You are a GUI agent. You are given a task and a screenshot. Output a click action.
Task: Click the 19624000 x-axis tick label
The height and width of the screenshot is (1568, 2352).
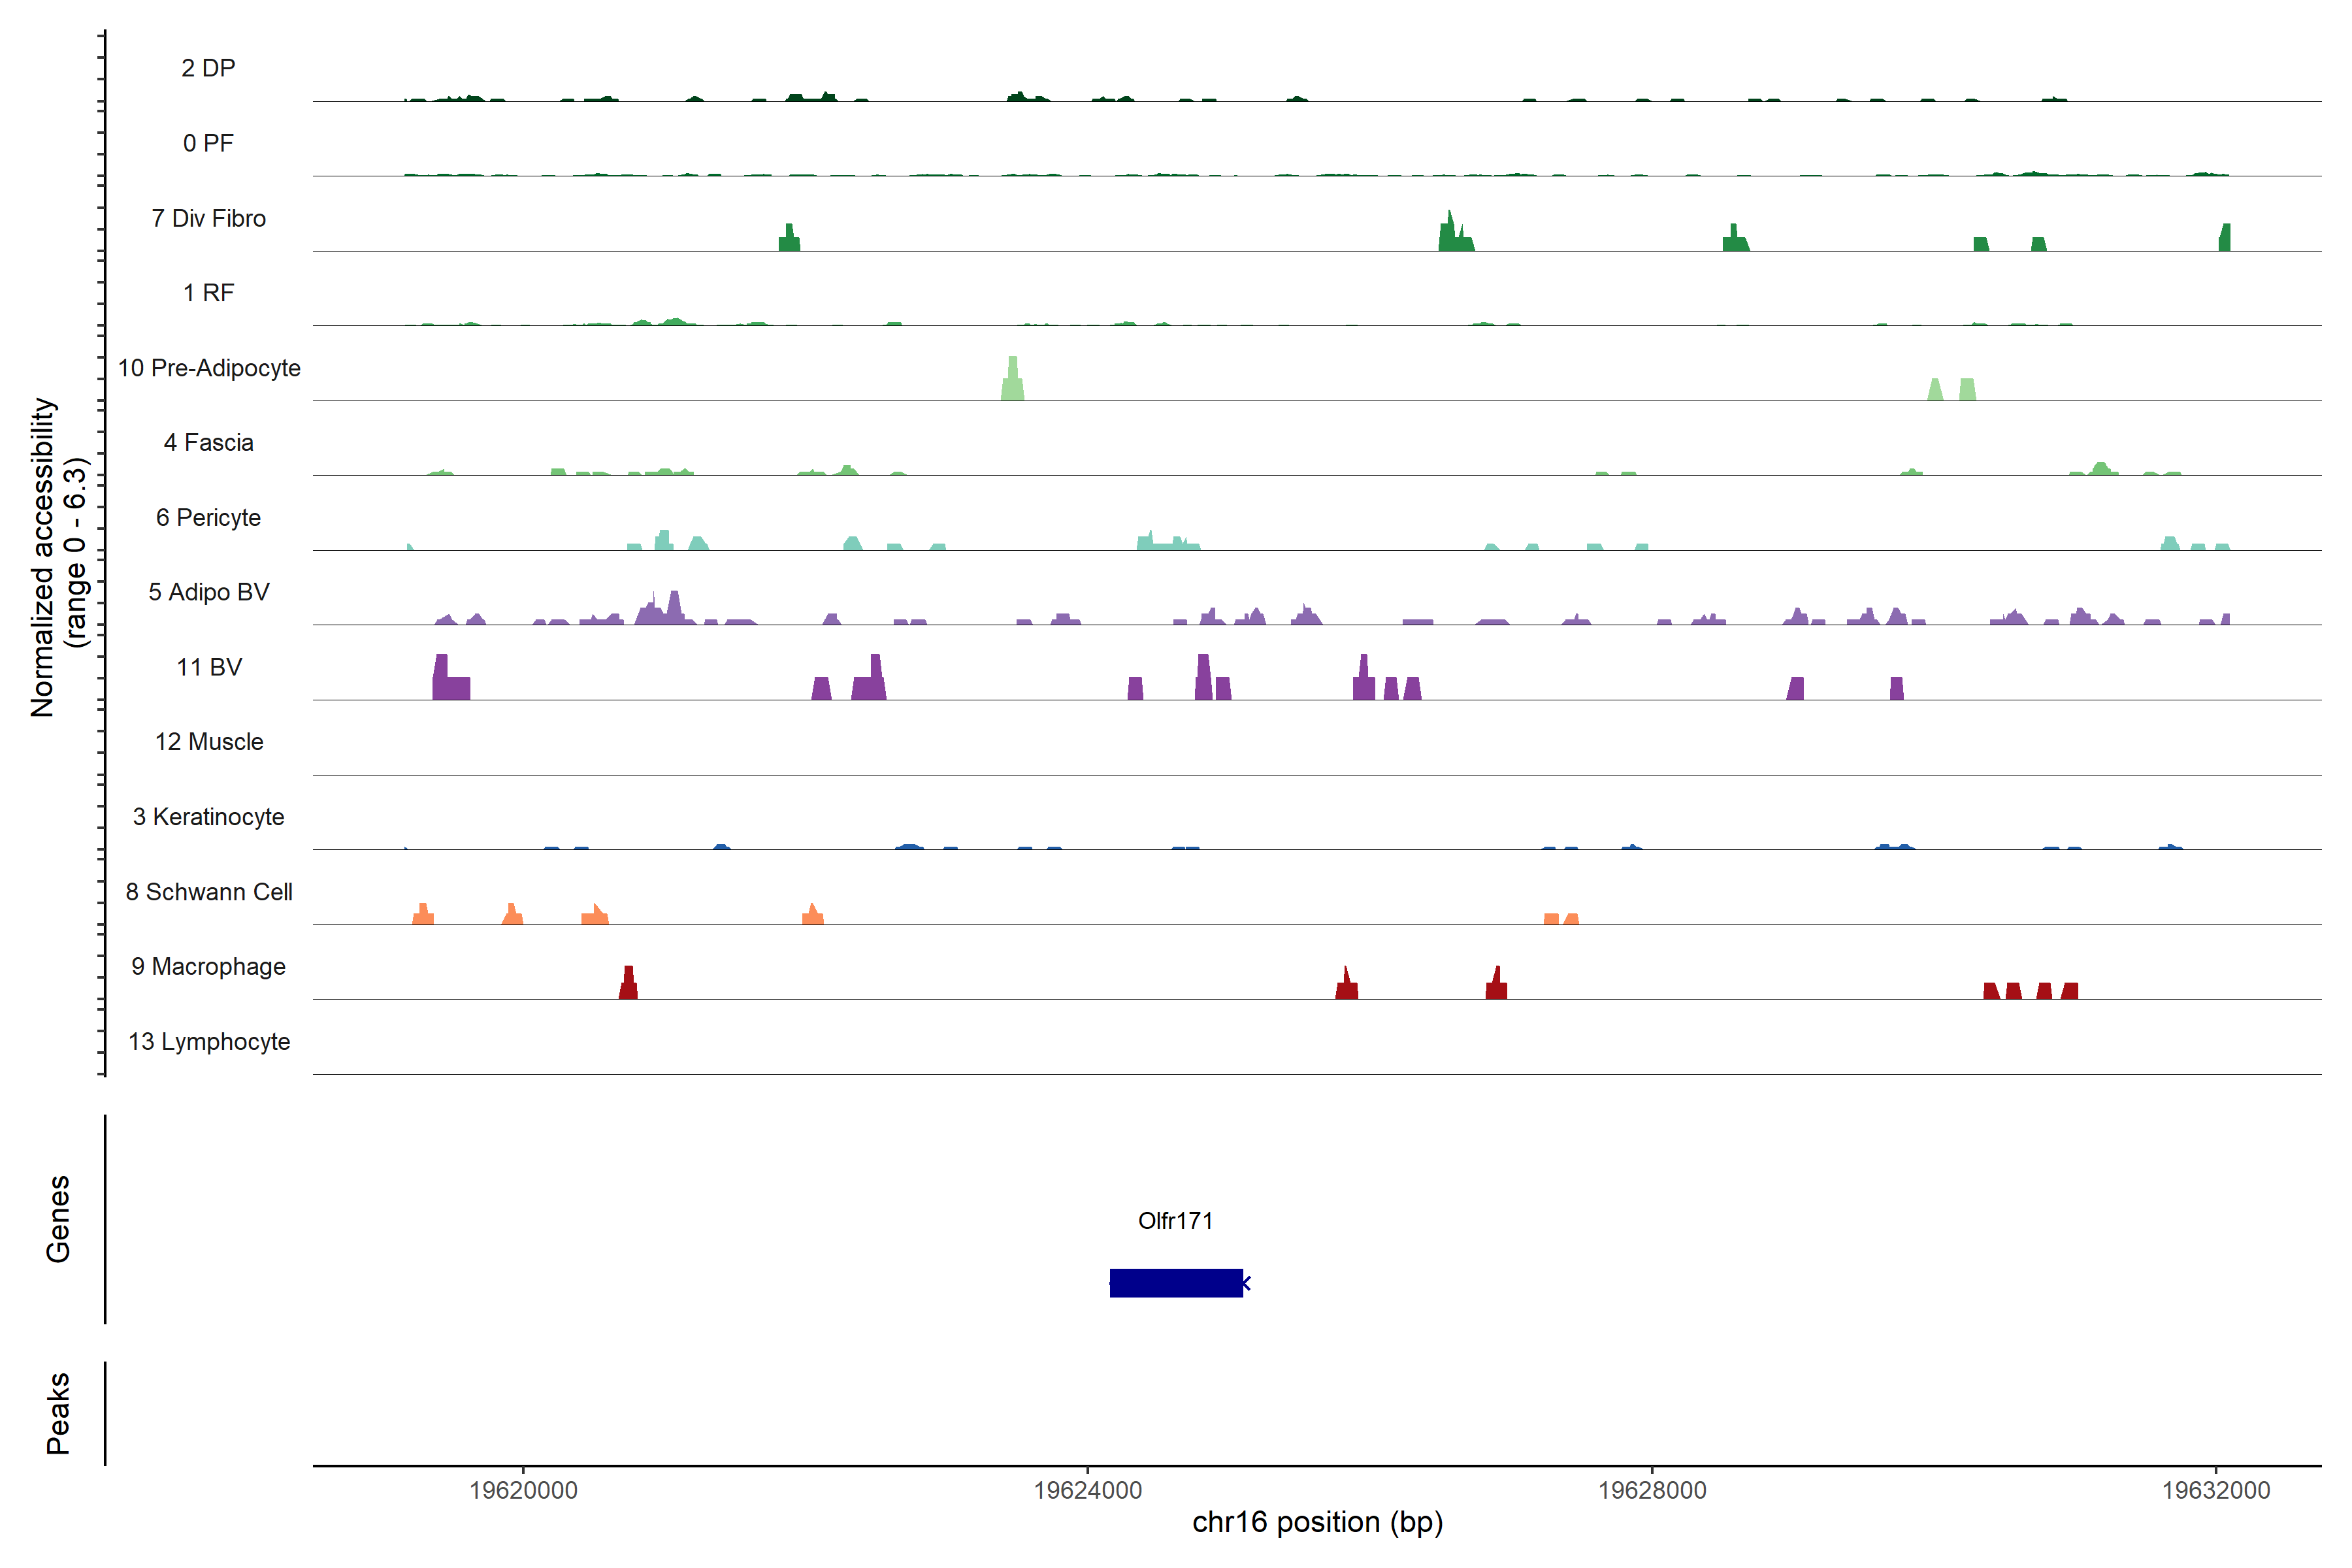[1087, 1490]
